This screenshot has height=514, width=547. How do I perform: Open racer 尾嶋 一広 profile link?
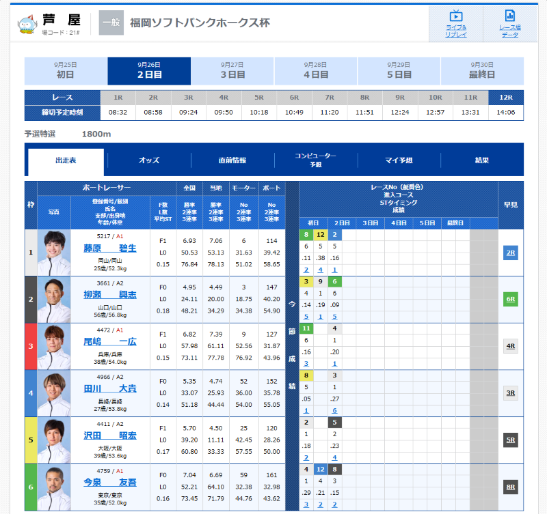(x=109, y=341)
